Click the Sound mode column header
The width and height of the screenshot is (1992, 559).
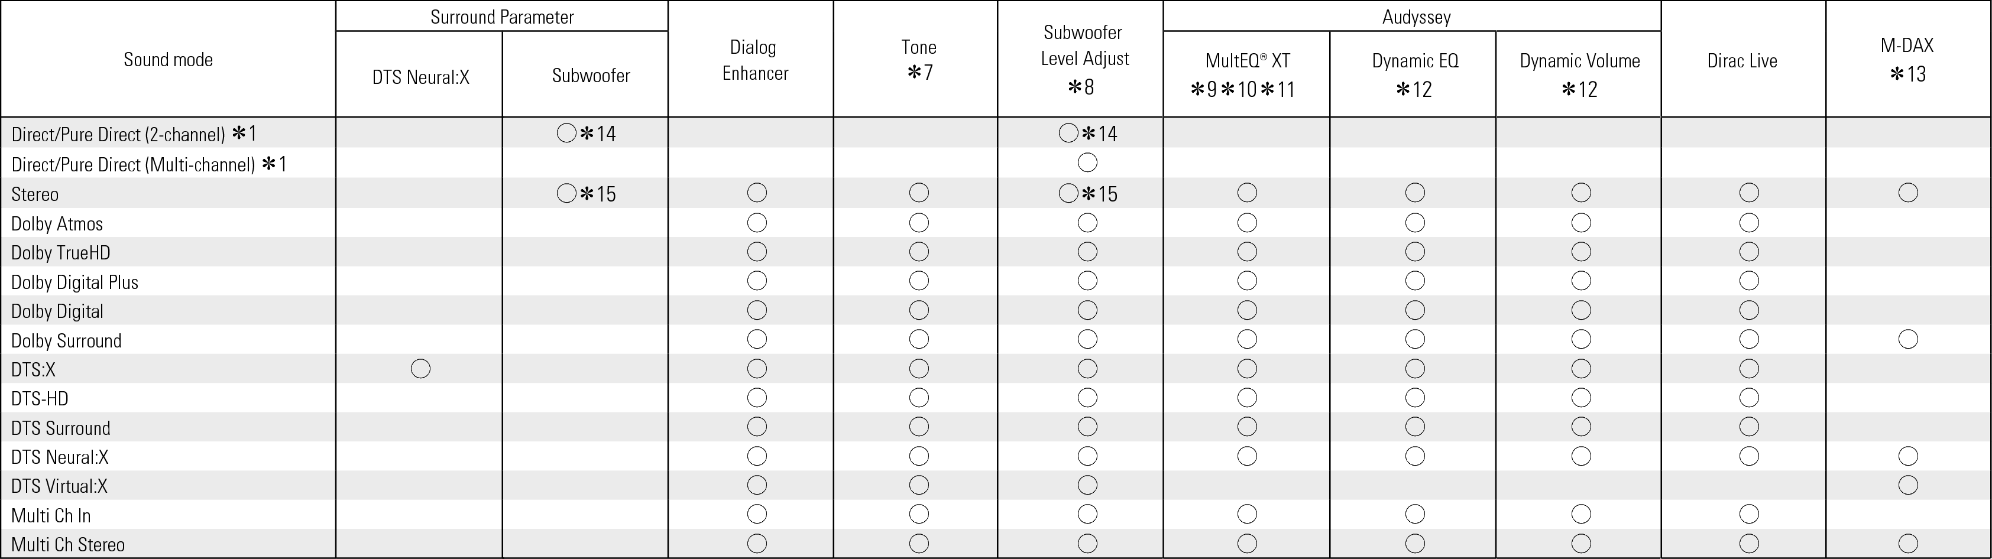coord(168,60)
